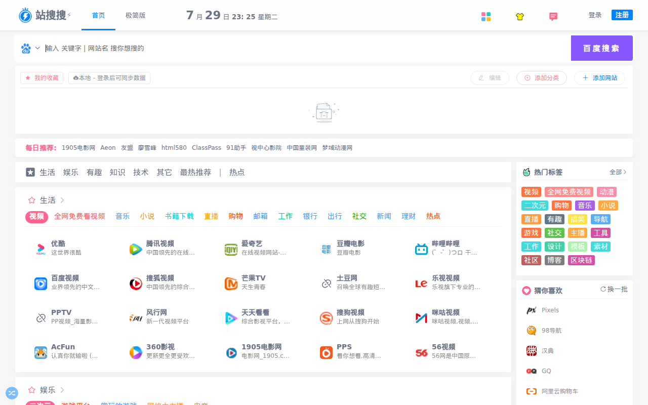Image resolution: width=648 pixels, height=405 pixels.
Task: Open the 腾讯视频 site icon
Action: [136, 249]
